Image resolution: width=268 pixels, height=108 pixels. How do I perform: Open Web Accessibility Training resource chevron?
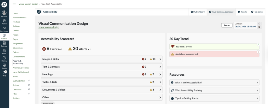click(258, 91)
